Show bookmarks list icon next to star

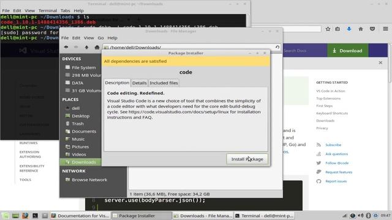[x=337, y=29]
